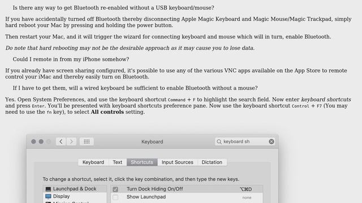Uncheck Turn Dock Hiding On/Off checkbox
362x203 pixels.
click(x=115, y=189)
